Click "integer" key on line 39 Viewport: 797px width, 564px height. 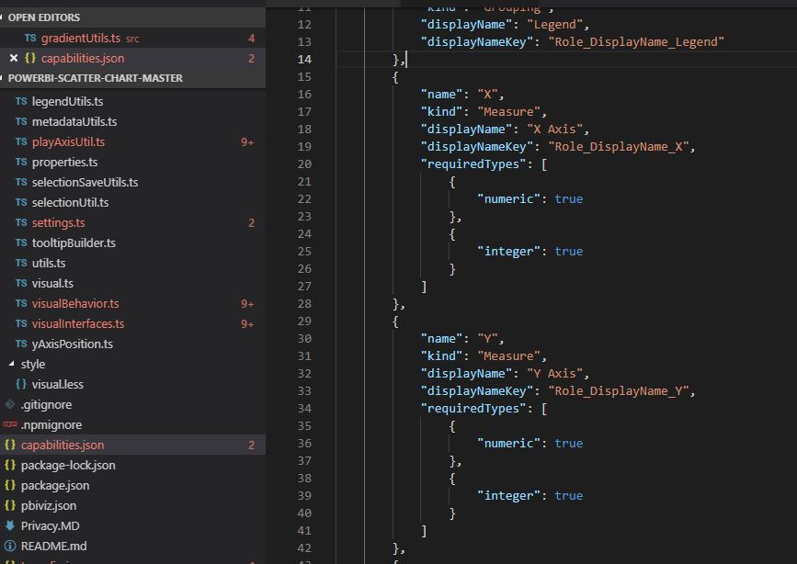[508, 496]
